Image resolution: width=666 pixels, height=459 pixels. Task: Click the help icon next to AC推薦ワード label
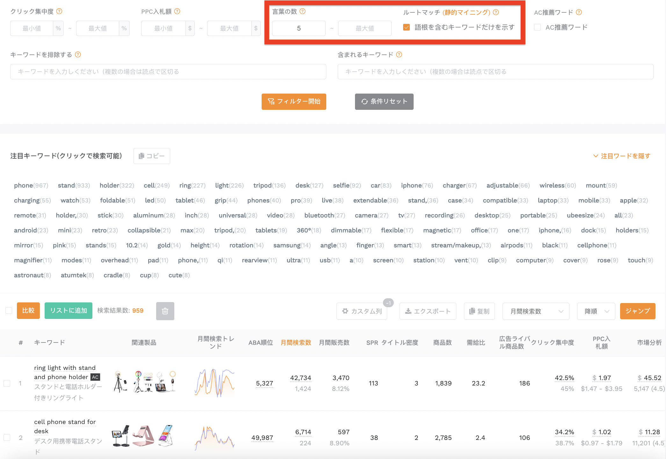(579, 12)
